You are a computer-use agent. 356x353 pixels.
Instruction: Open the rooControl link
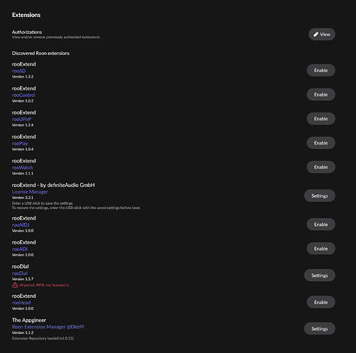[x=23, y=95]
